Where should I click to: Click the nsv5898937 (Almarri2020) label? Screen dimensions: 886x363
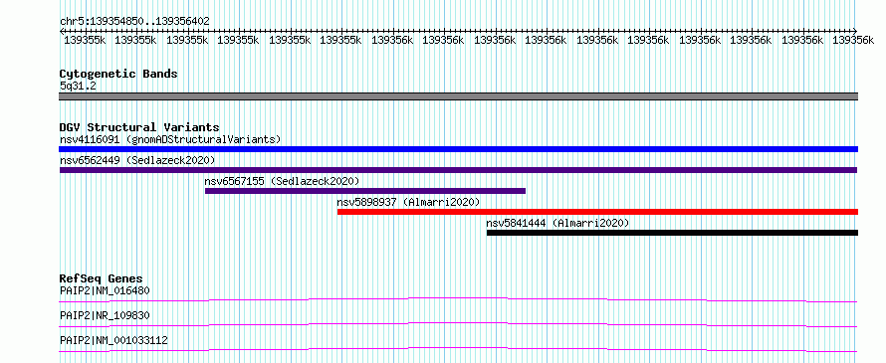(408, 202)
